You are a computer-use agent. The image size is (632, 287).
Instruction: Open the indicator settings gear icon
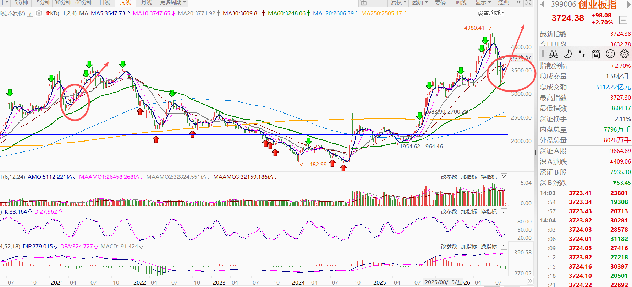coord(39,13)
